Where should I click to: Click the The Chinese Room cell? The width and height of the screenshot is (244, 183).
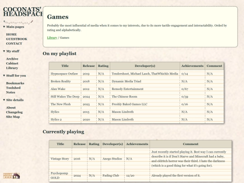pyautogui.click(x=145, y=97)
